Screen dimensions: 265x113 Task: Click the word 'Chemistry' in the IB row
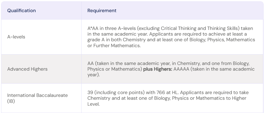pos(99,98)
